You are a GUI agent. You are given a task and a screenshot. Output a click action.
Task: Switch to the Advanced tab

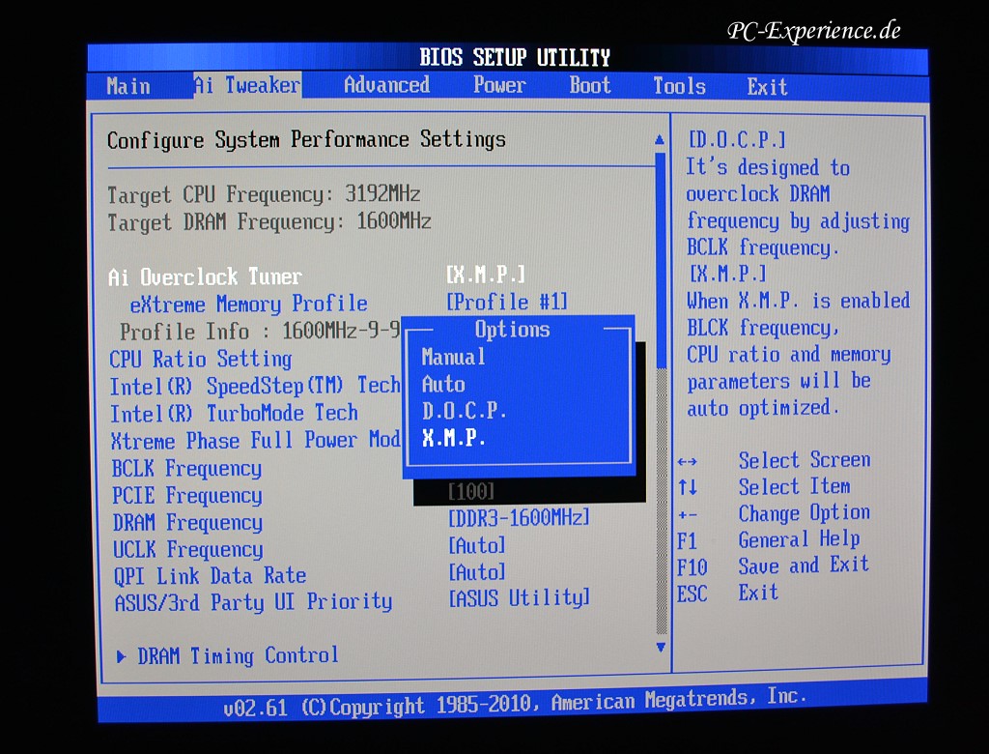coord(386,85)
